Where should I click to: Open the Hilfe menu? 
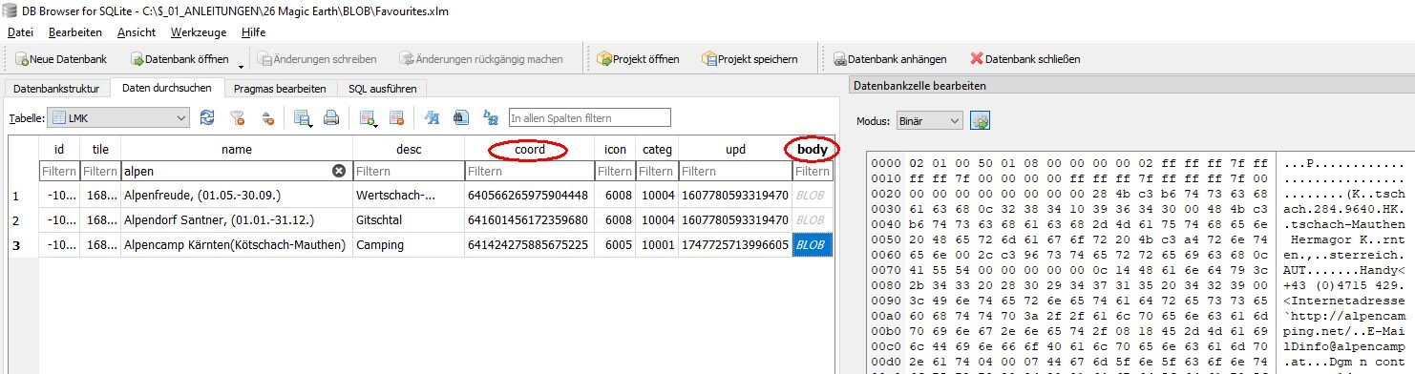253,31
